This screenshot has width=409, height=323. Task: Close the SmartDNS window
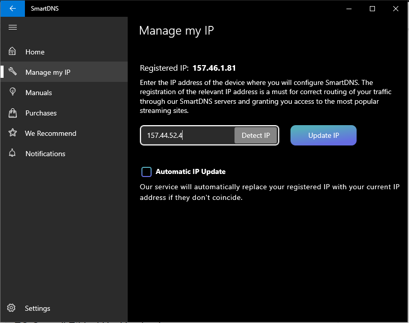[x=396, y=9]
